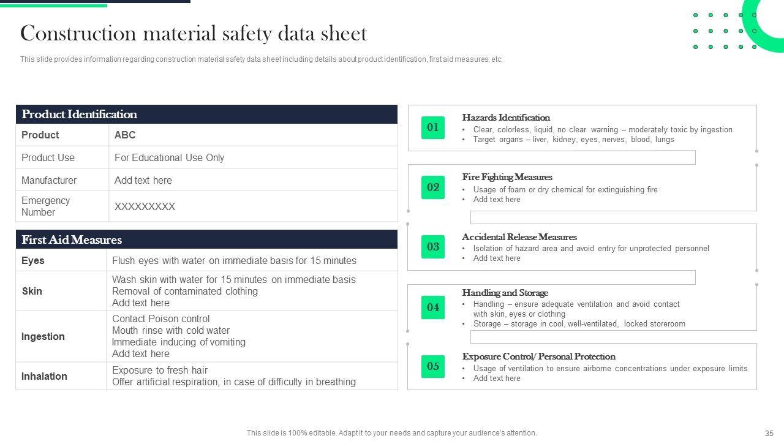784x441 pixels.
Task: Click the Fire Fighting Measures heading
Action: [x=507, y=177]
